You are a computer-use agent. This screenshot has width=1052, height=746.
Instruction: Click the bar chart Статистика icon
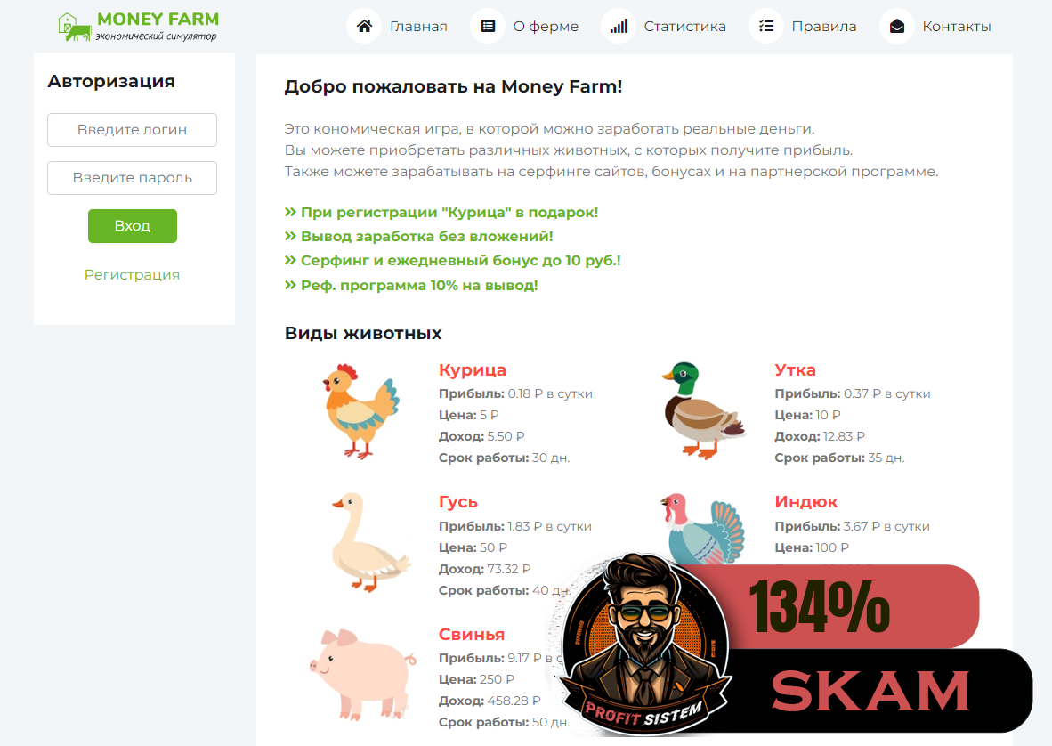(x=619, y=26)
